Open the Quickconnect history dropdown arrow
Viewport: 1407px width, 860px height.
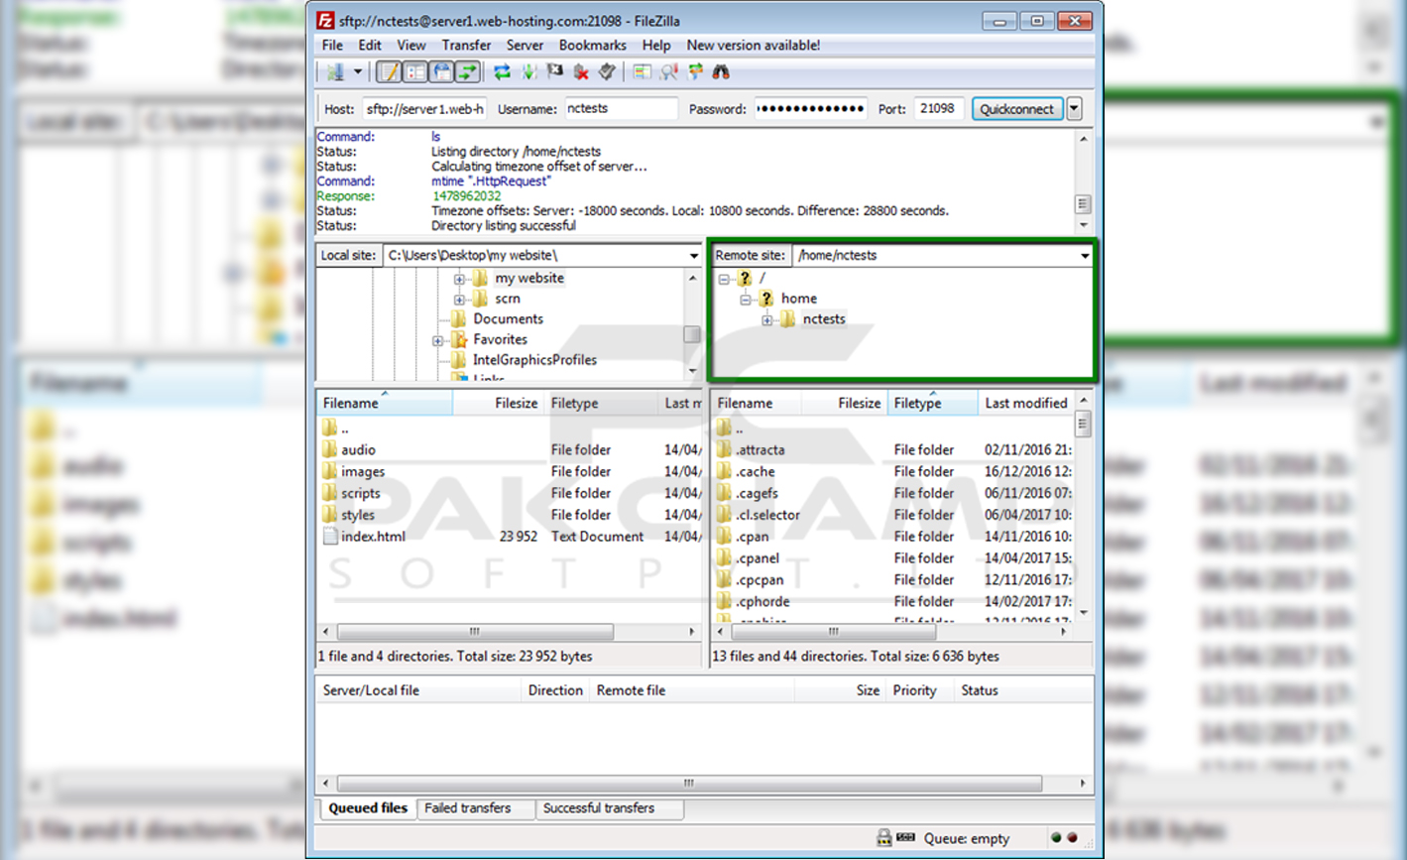pos(1074,109)
